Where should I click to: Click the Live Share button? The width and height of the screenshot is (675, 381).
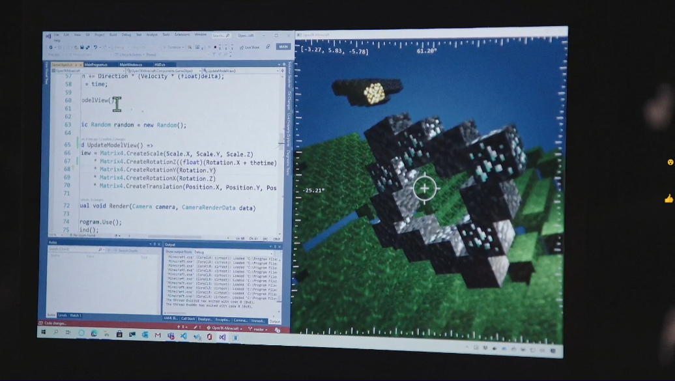click(250, 48)
